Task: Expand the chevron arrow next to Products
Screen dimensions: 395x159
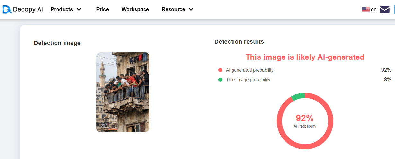Action: [x=79, y=10]
